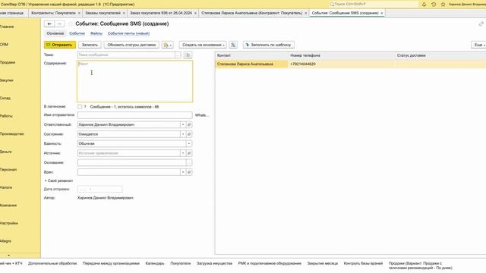Image resolution: width=486 pixels, height=273 pixels.
Task: Click the icon button right of the Тема field
Action: click(x=188, y=55)
